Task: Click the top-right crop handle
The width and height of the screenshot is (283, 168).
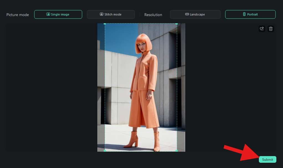Action: pos(177,24)
